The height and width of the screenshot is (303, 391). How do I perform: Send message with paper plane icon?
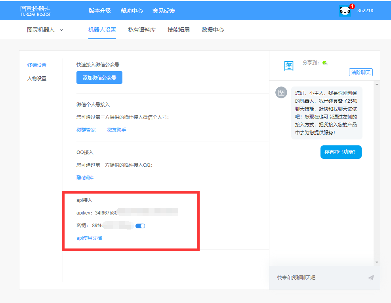(371, 277)
